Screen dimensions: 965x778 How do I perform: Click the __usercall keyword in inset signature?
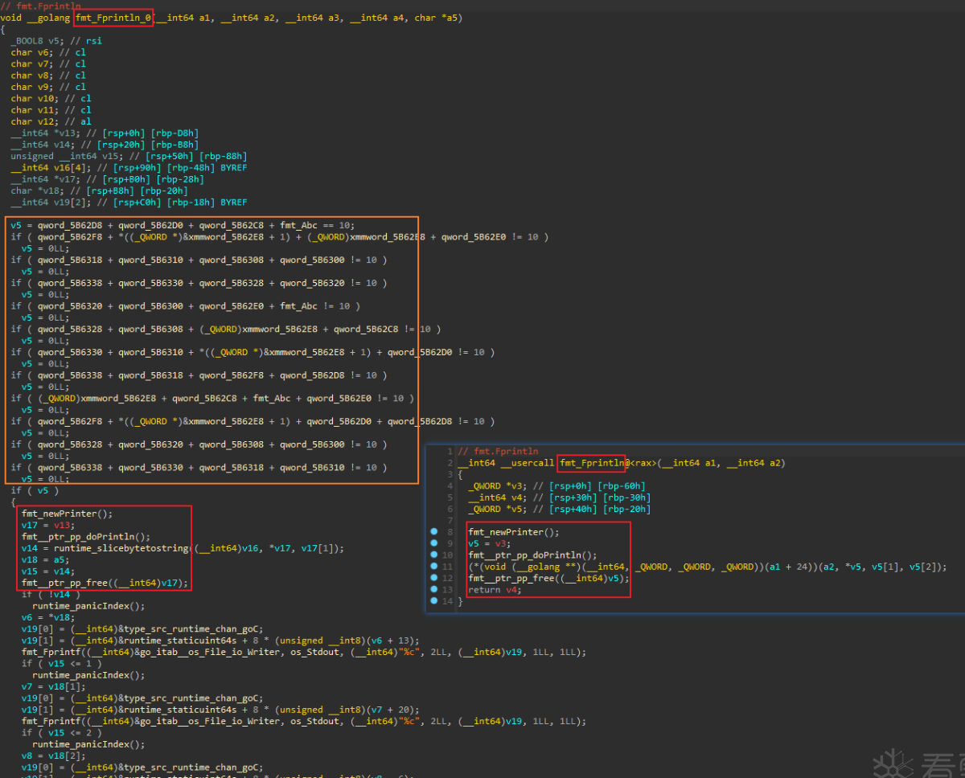point(528,463)
